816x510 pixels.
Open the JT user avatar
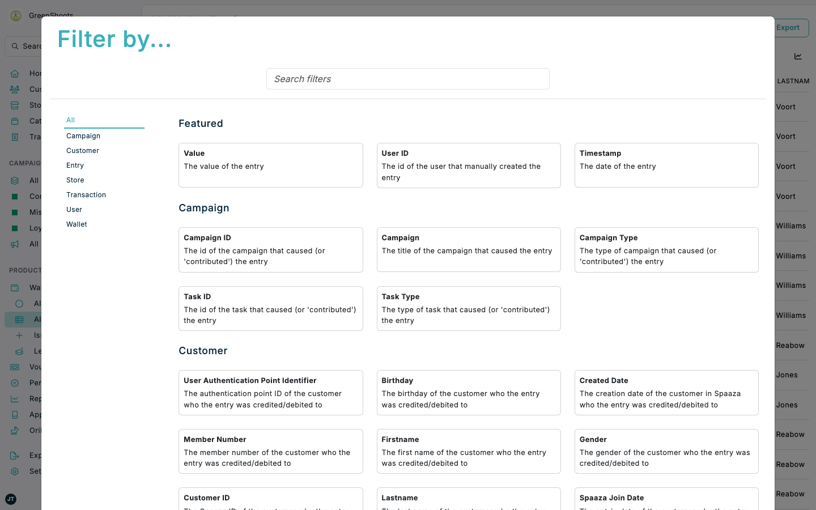tap(10, 499)
